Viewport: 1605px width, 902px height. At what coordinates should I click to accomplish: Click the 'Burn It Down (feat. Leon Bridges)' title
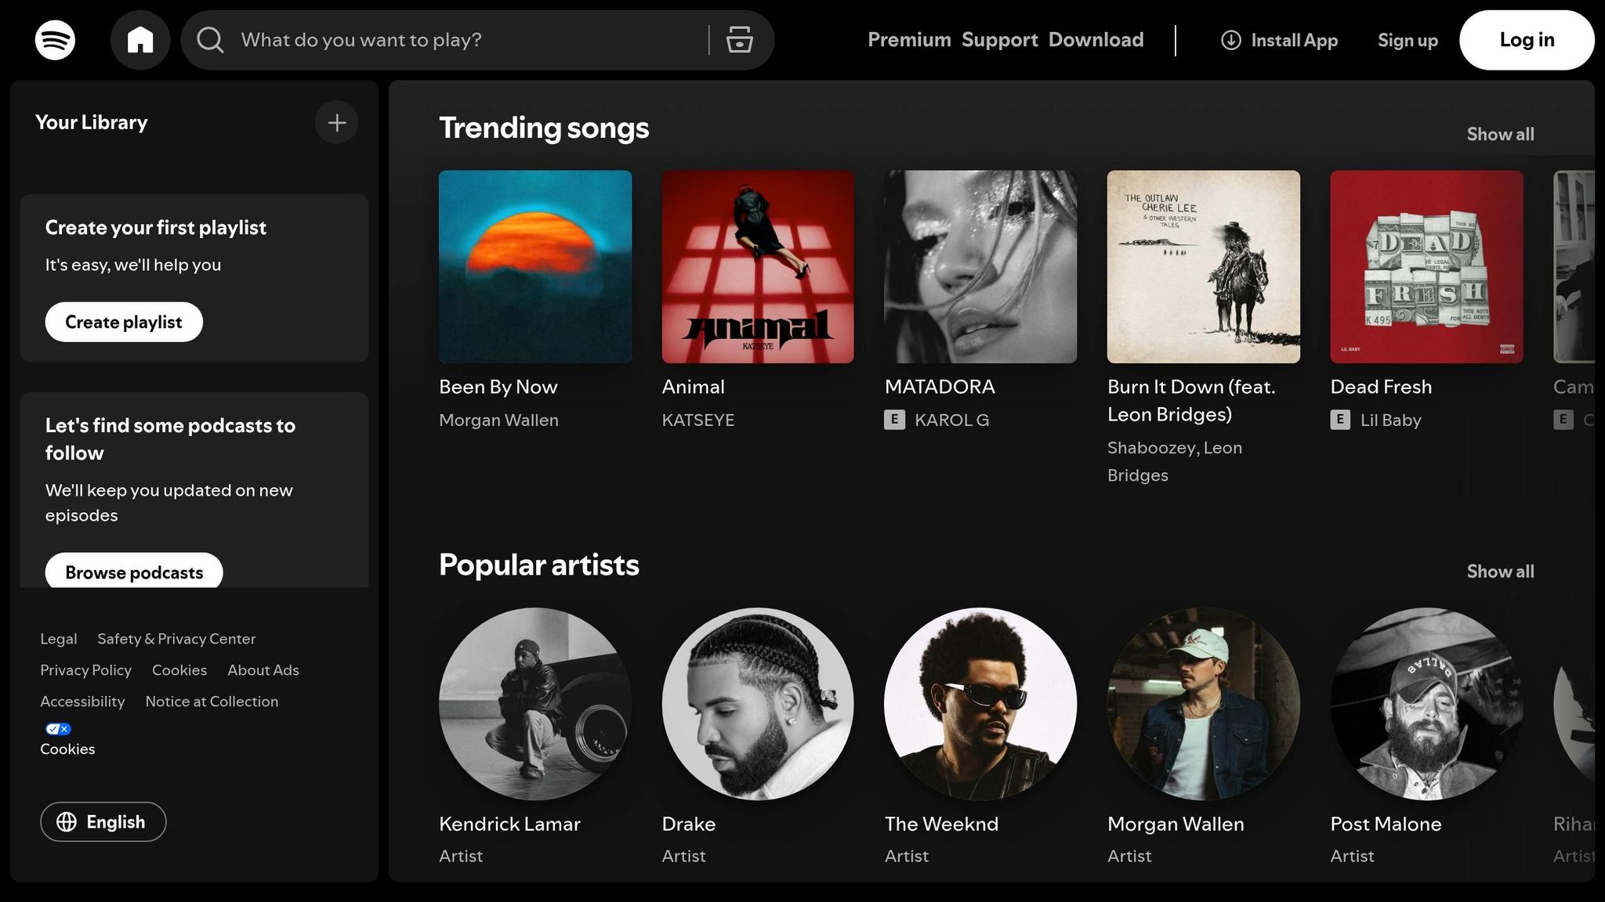(1191, 400)
